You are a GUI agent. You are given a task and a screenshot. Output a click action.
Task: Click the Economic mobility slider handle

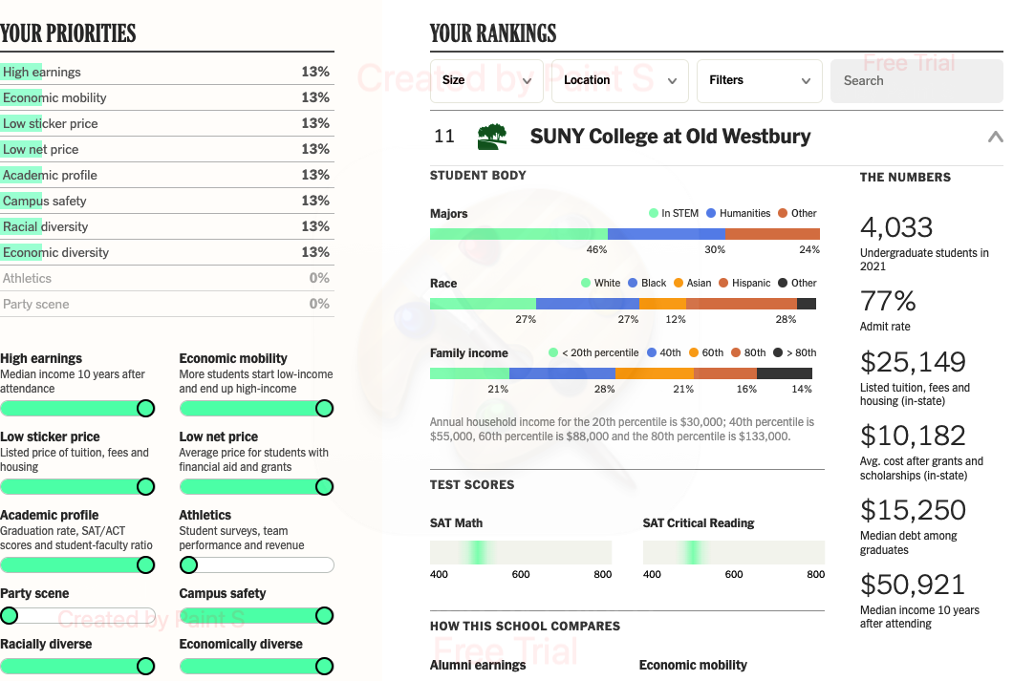pyautogui.click(x=324, y=409)
